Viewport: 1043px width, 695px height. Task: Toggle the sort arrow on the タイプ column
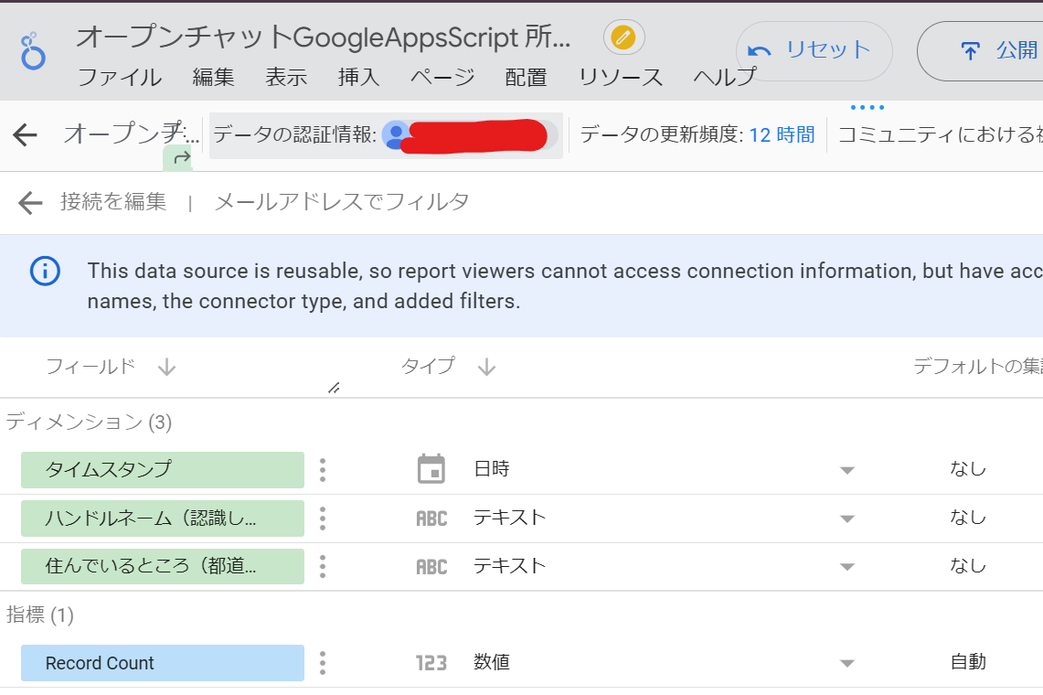(x=487, y=367)
